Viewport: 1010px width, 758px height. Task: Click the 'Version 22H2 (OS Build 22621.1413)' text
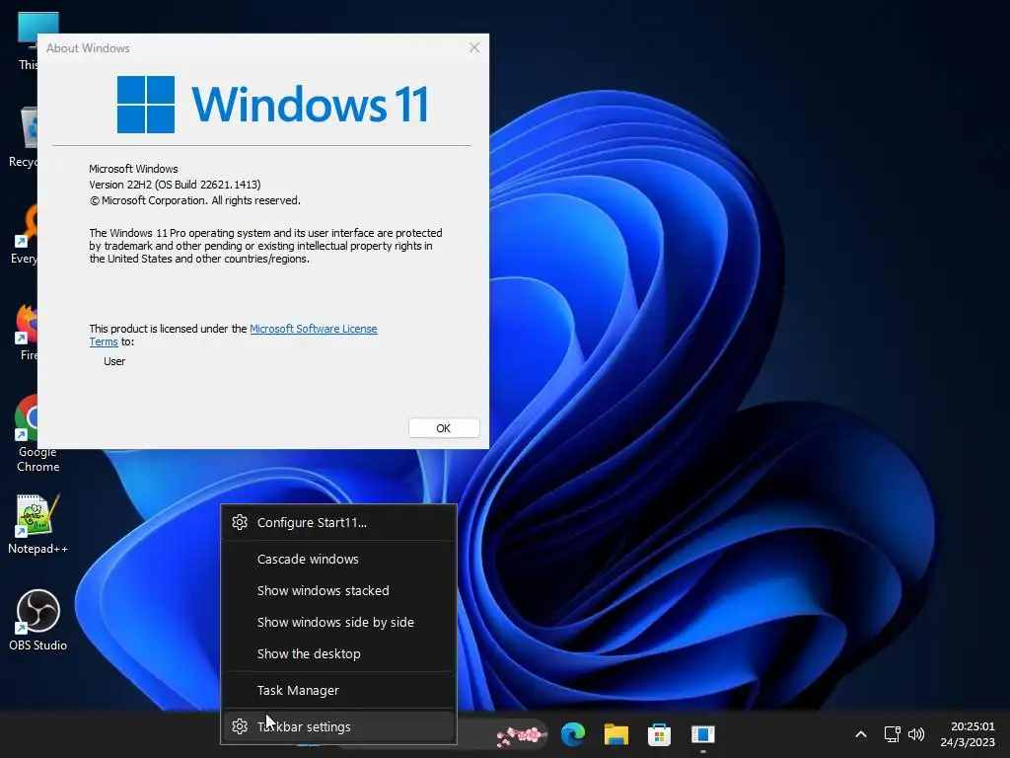175,185
